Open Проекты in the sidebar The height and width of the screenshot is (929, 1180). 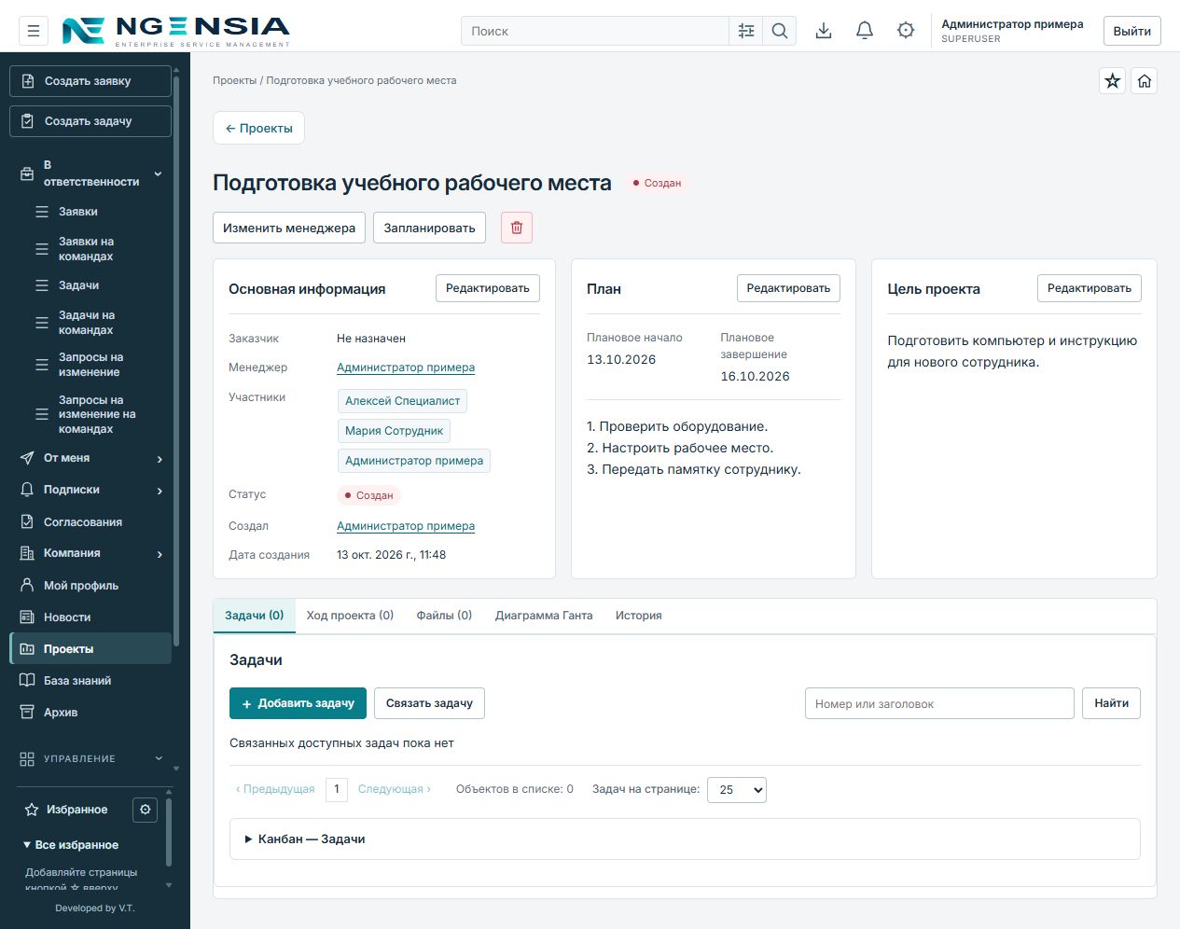click(x=90, y=649)
